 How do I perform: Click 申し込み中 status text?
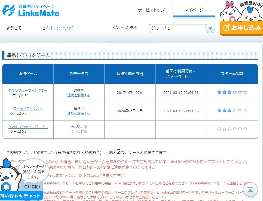tap(79, 127)
